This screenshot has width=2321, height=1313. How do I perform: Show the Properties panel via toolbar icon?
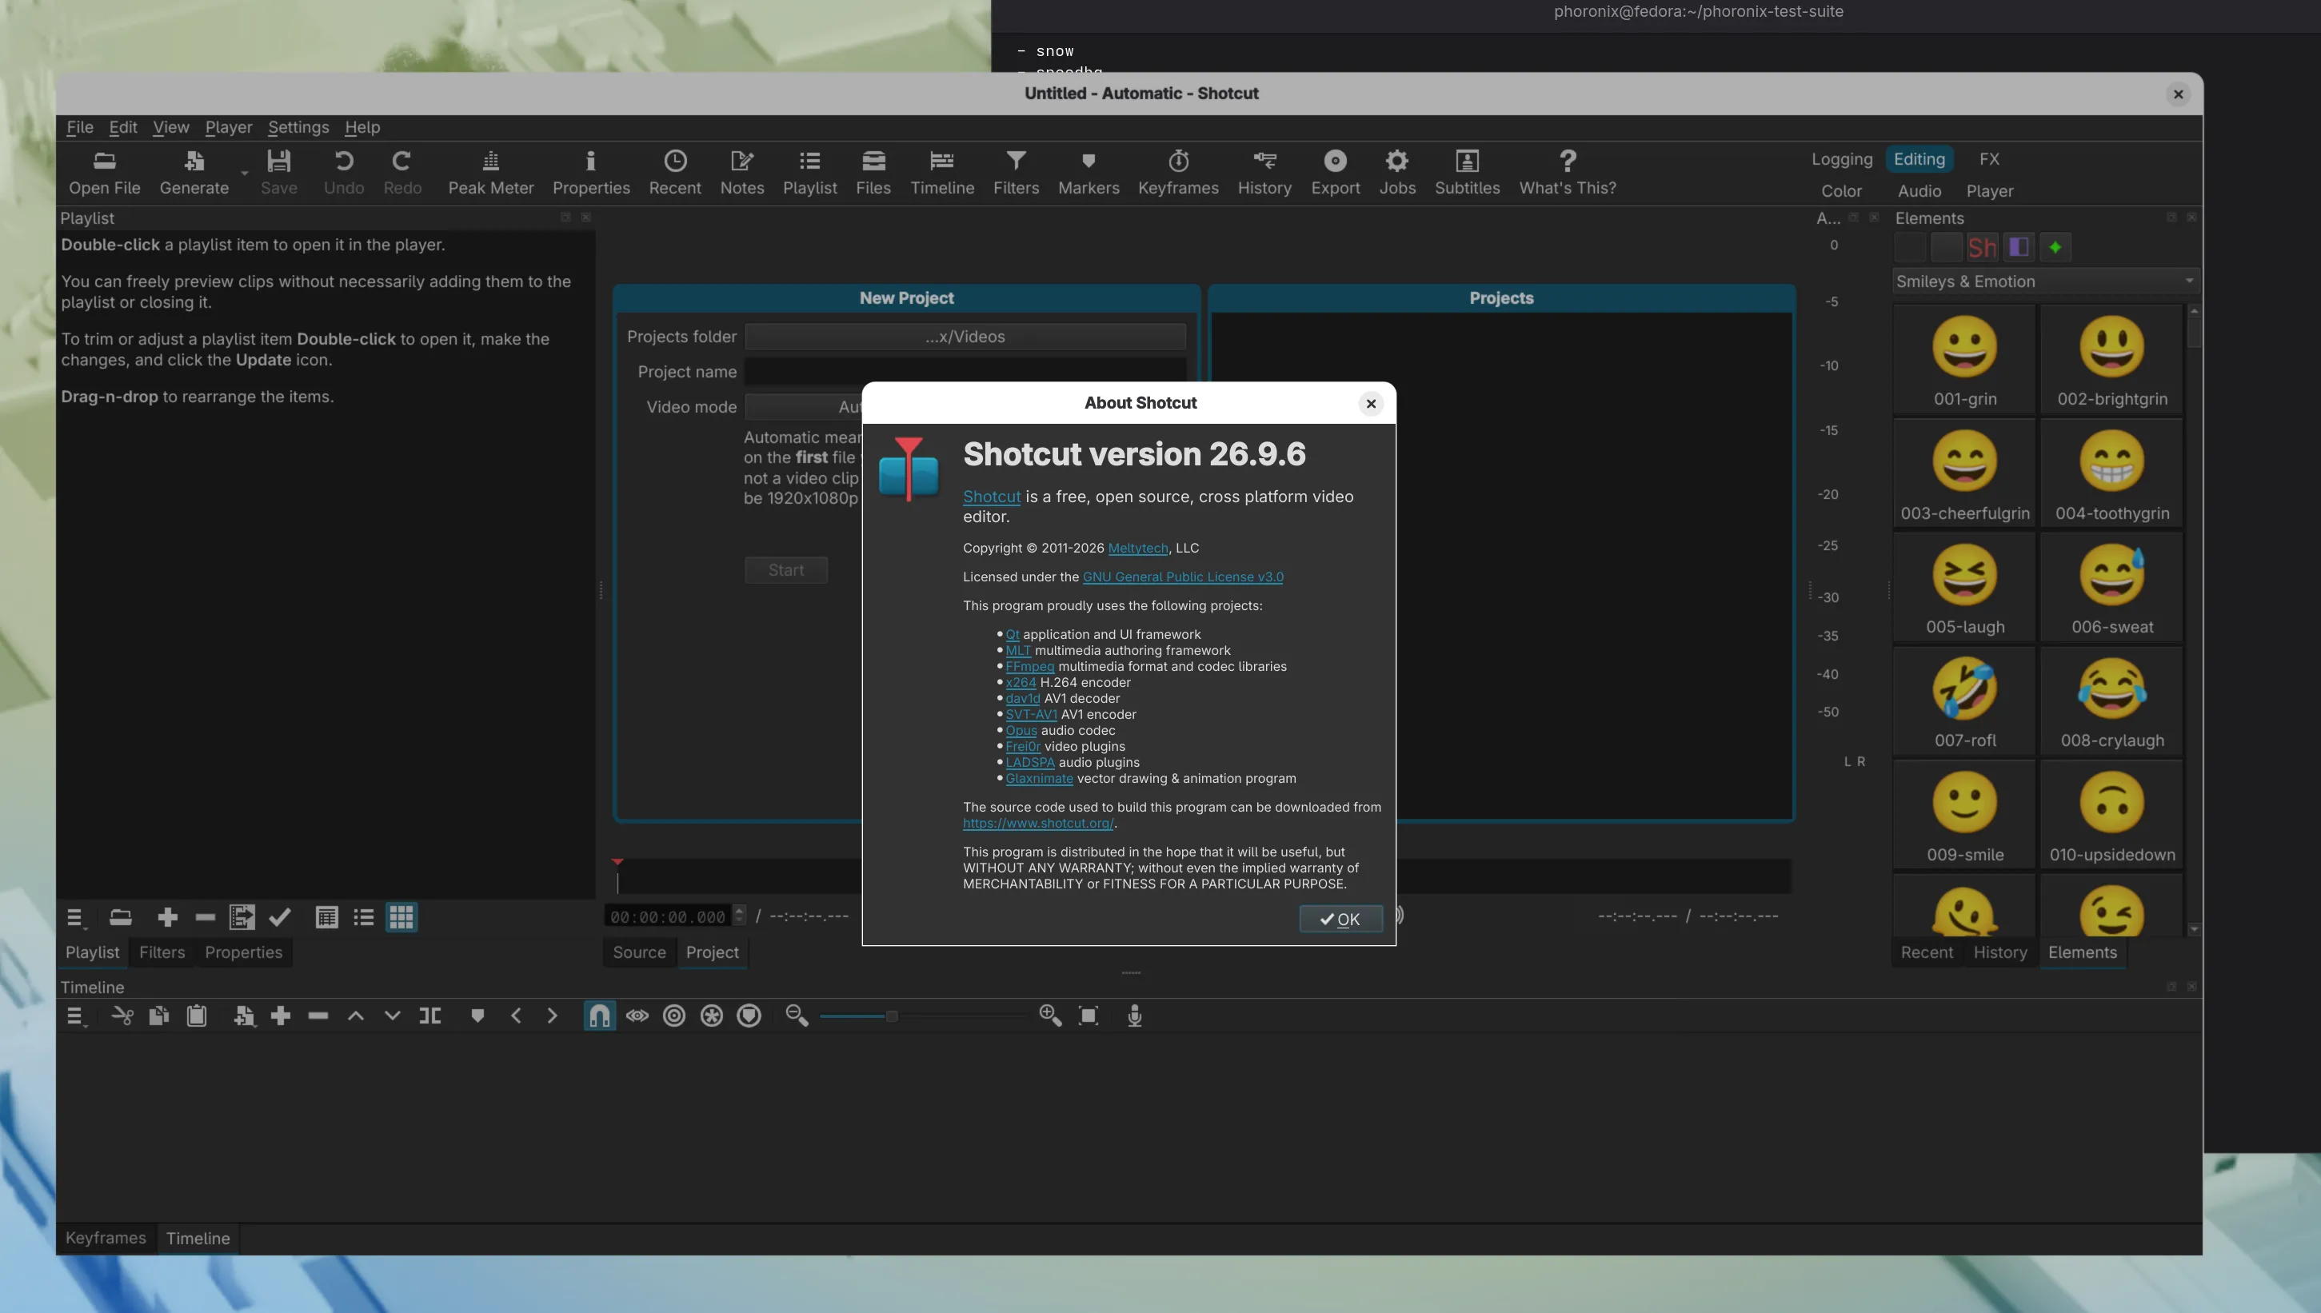tap(590, 172)
